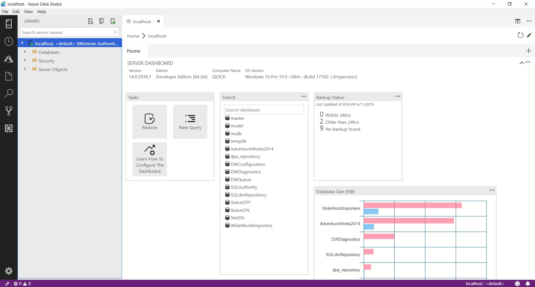The width and height of the screenshot is (535, 287).
Task: Refresh the server dashboard
Action: click(520, 35)
